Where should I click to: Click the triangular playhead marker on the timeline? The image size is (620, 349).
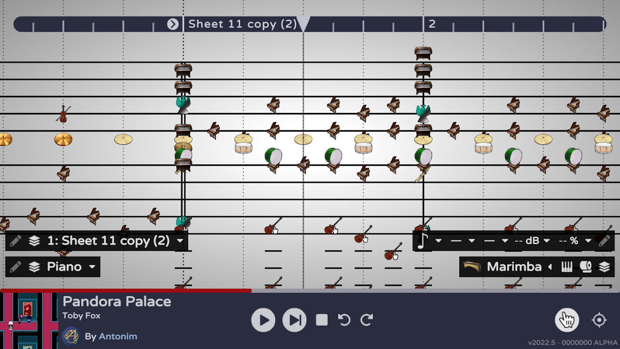(x=303, y=24)
